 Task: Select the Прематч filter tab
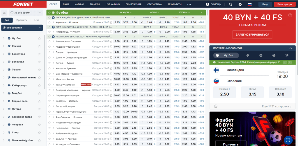22,20
